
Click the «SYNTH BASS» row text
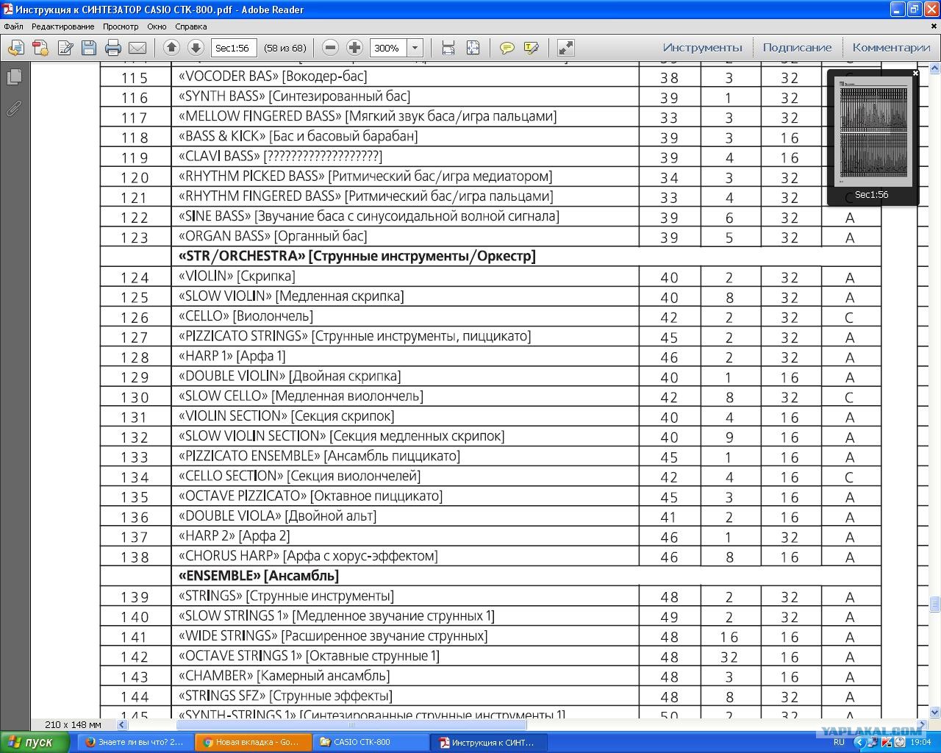pos(294,96)
